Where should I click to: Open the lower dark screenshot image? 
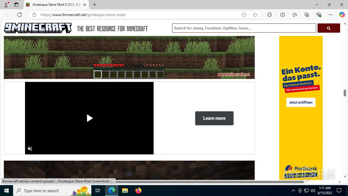(129, 170)
